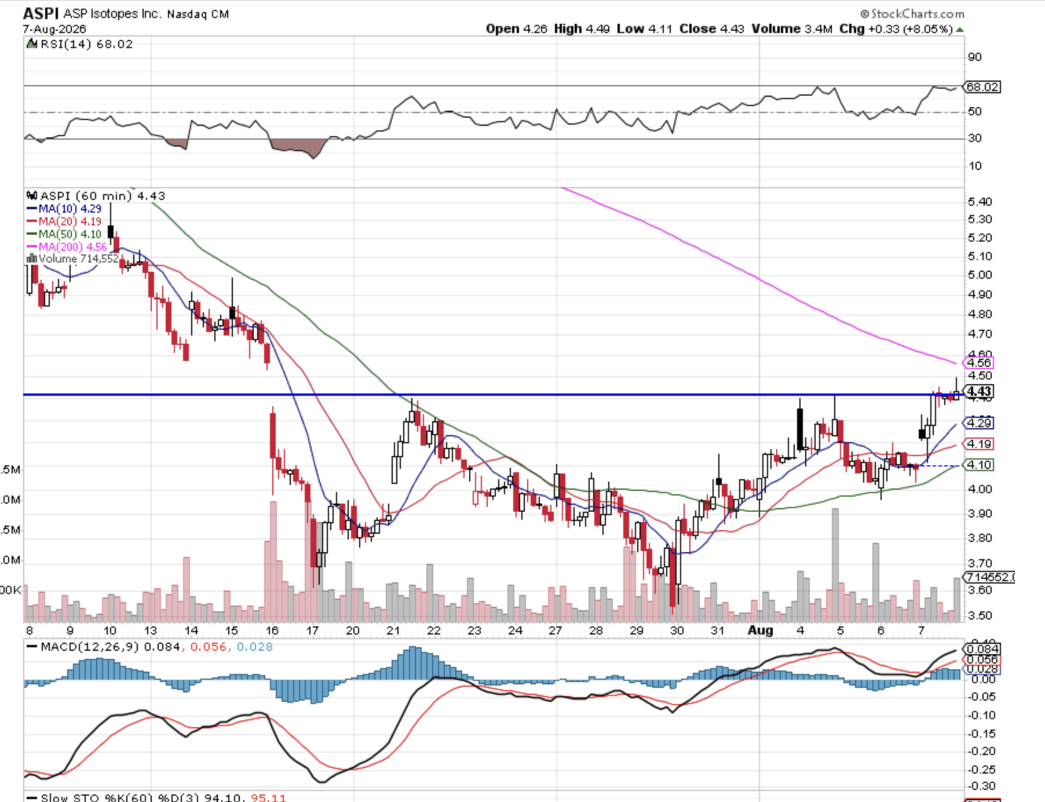Click the 5.40 price axis label
The width and height of the screenshot is (1045, 802).
click(980, 202)
